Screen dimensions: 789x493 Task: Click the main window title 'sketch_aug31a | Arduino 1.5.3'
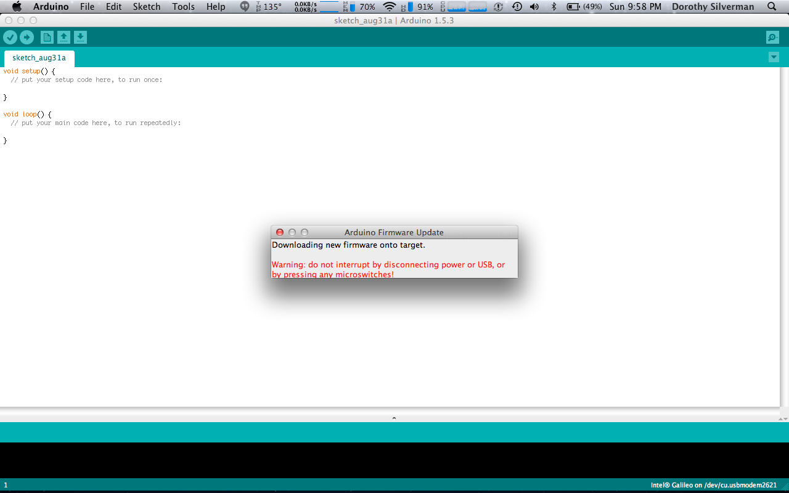[x=394, y=20]
